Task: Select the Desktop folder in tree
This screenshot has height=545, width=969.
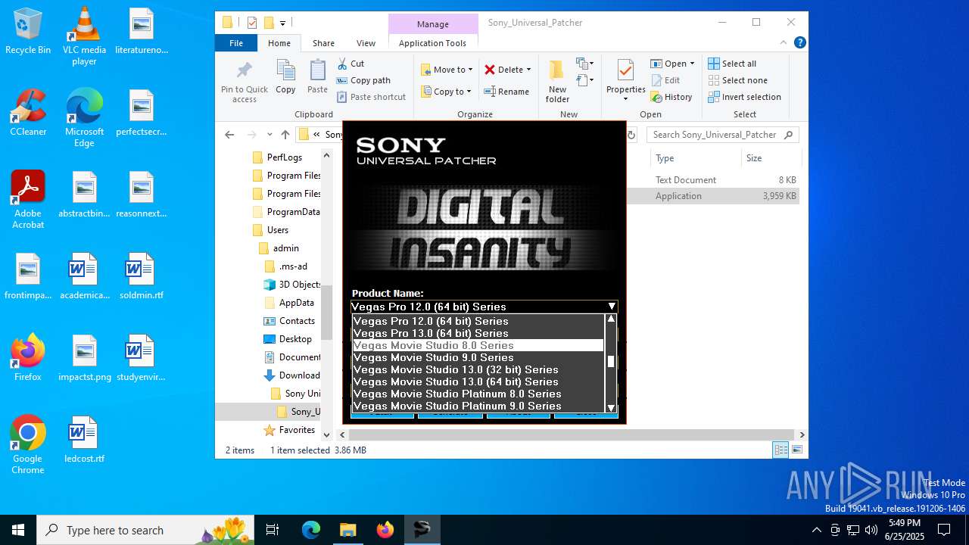Action: (x=295, y=339)
